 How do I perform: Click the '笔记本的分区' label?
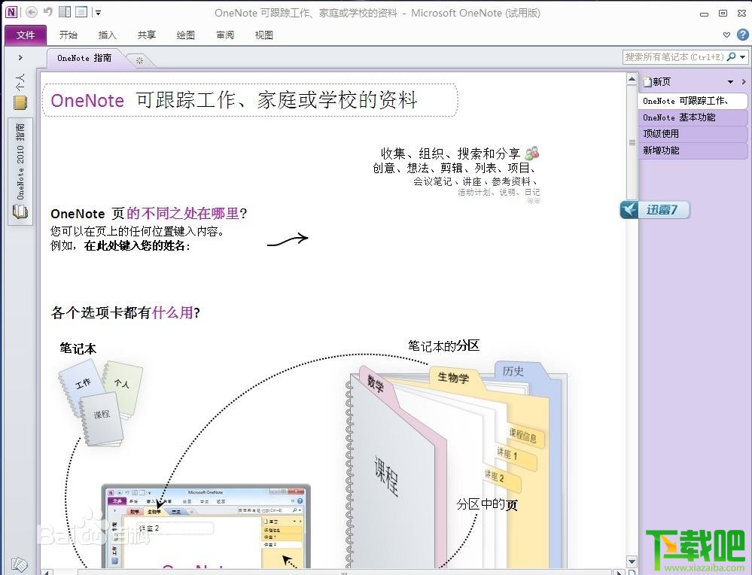click(x=443, y=345)
